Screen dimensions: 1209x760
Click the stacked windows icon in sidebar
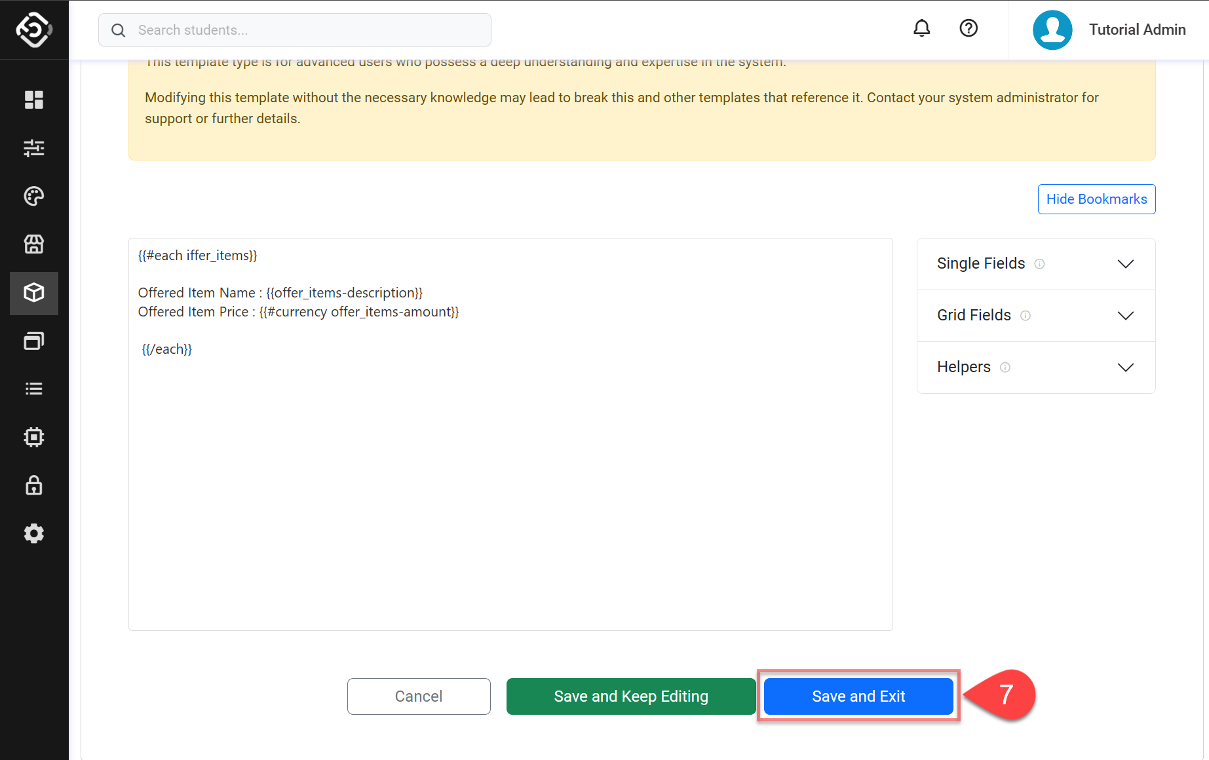34,341
